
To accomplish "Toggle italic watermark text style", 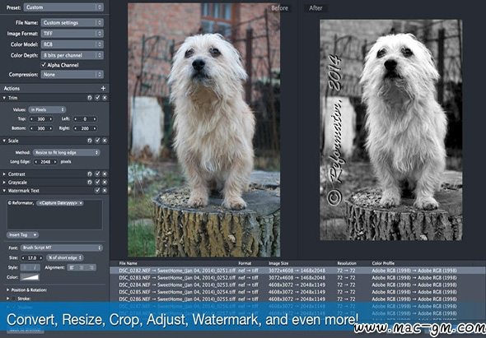I will pos(35,267).
